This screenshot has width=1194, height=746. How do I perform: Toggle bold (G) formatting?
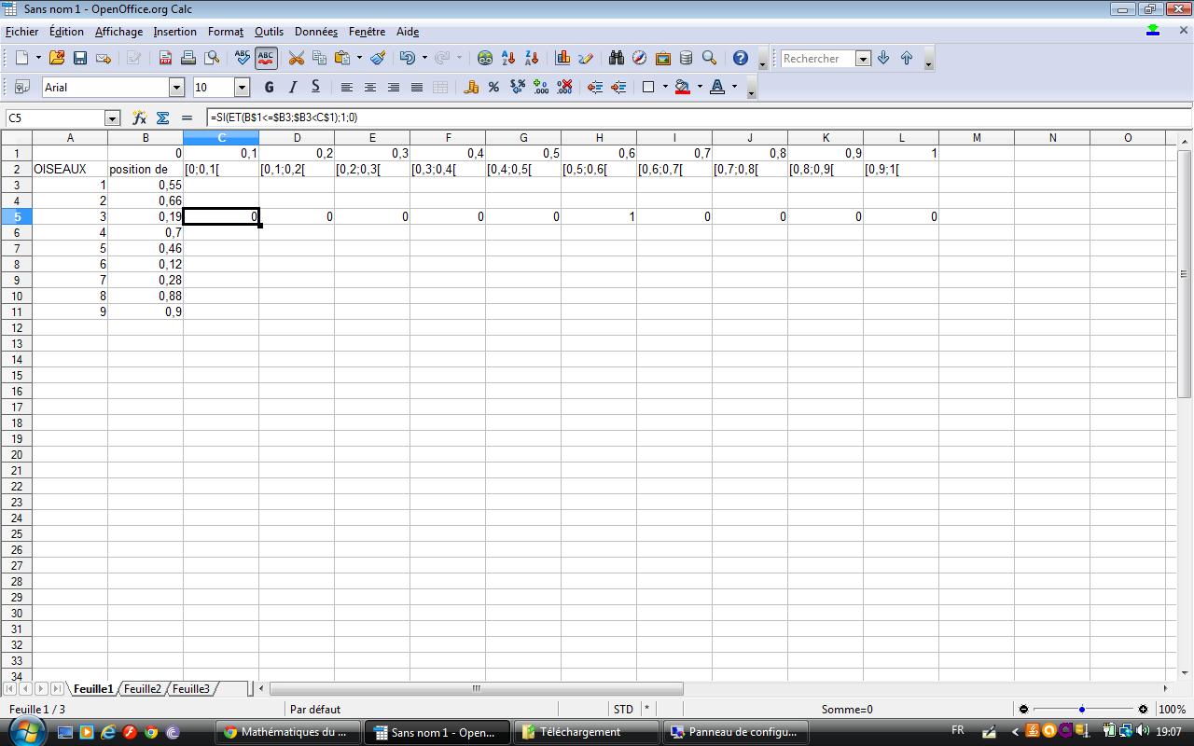[270, 87]
